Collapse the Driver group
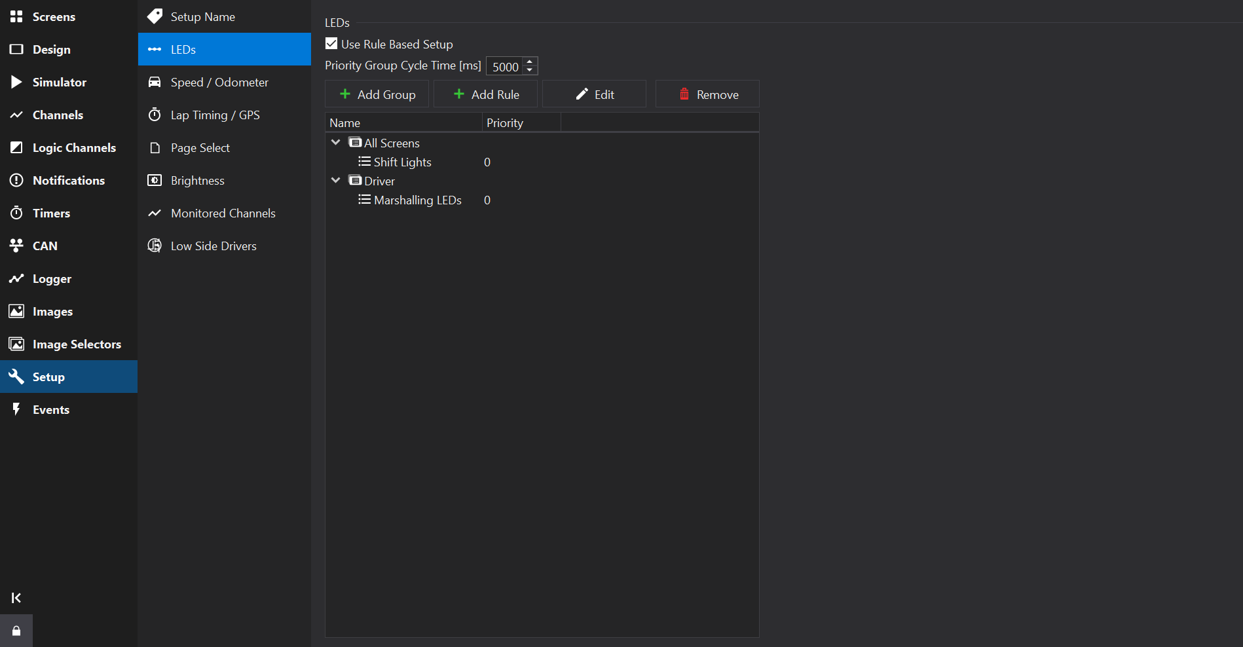The width and height of the screenshot is (1243, 647). click(x=336, y=180)
